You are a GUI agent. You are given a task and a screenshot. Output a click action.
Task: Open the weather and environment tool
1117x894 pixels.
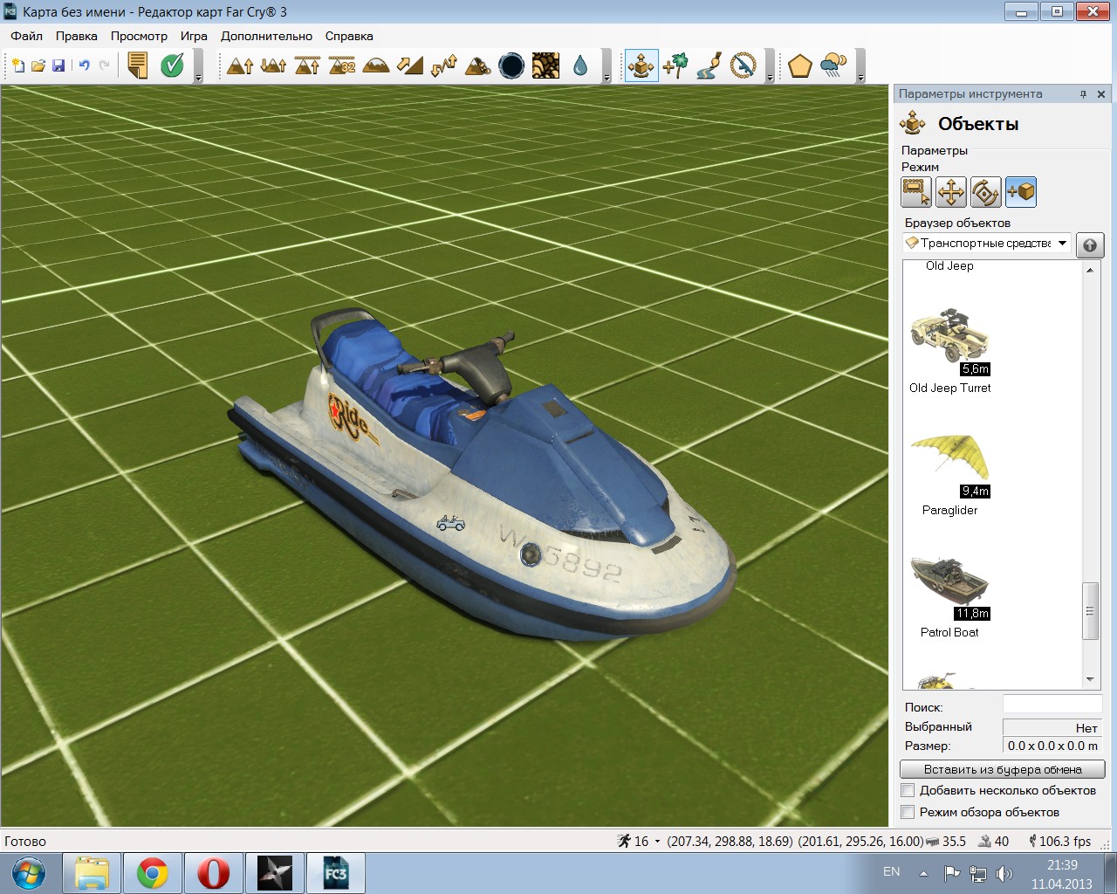(834, 65)
